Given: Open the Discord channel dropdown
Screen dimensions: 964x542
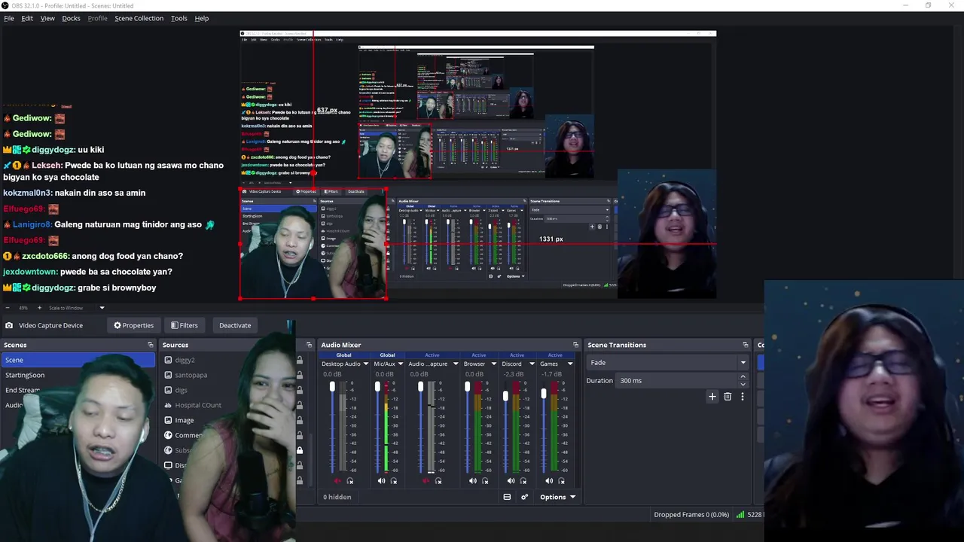Looking at the screenshot, I should point(532,364).
